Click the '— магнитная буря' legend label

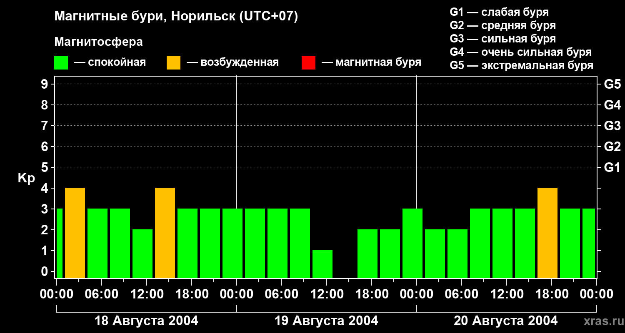371,62
